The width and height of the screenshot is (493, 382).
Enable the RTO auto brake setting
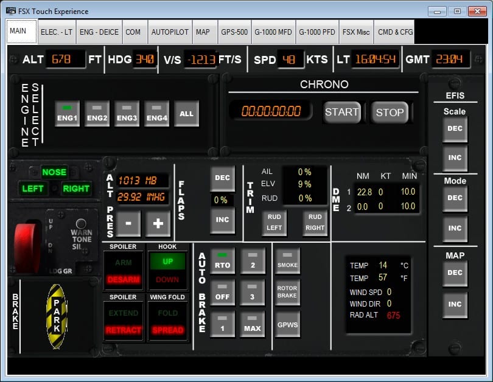tap(222, 260)
